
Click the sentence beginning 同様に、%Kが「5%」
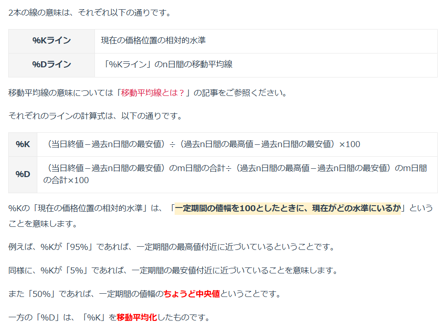click(x=173, y=270)
